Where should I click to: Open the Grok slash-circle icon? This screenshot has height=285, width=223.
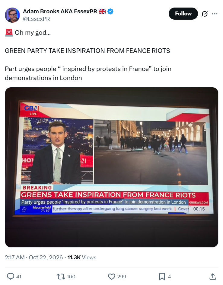(205, 14)
